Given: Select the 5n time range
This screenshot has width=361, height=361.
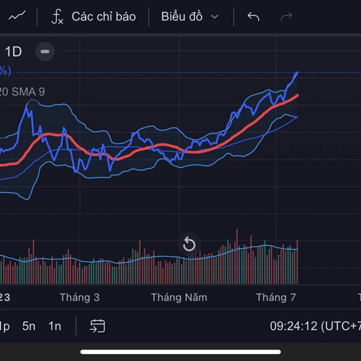Looking at the screenshot, I should point(29,326).
